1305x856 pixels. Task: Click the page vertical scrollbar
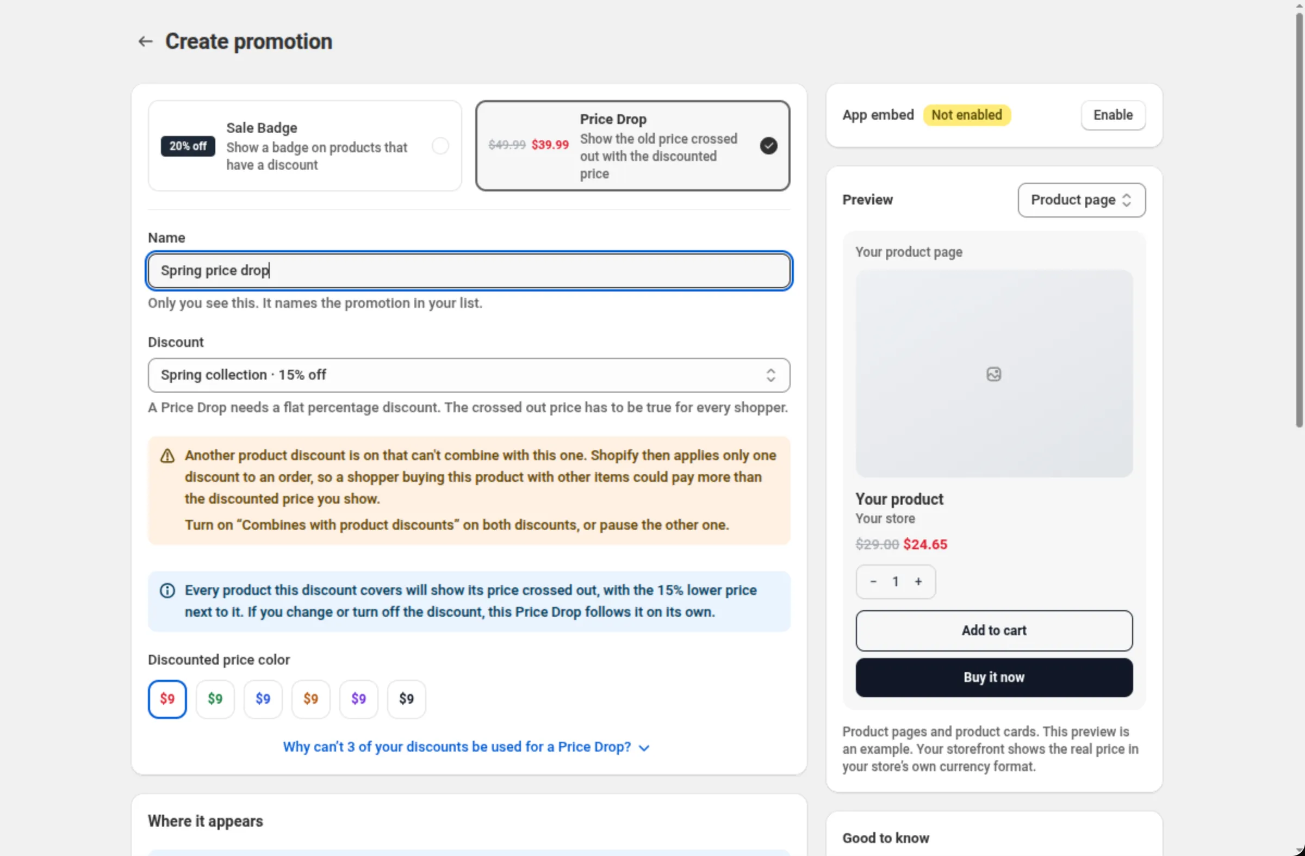1298,219
